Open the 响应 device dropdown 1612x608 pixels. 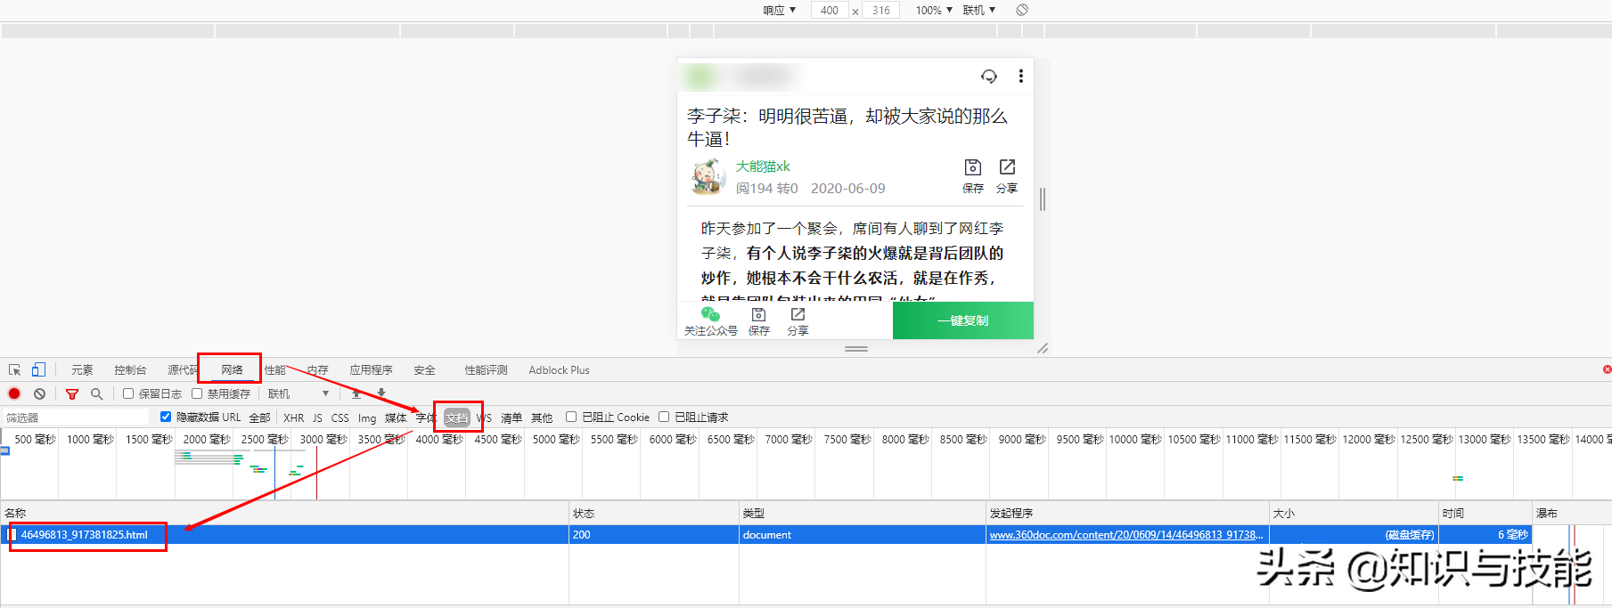779,10
